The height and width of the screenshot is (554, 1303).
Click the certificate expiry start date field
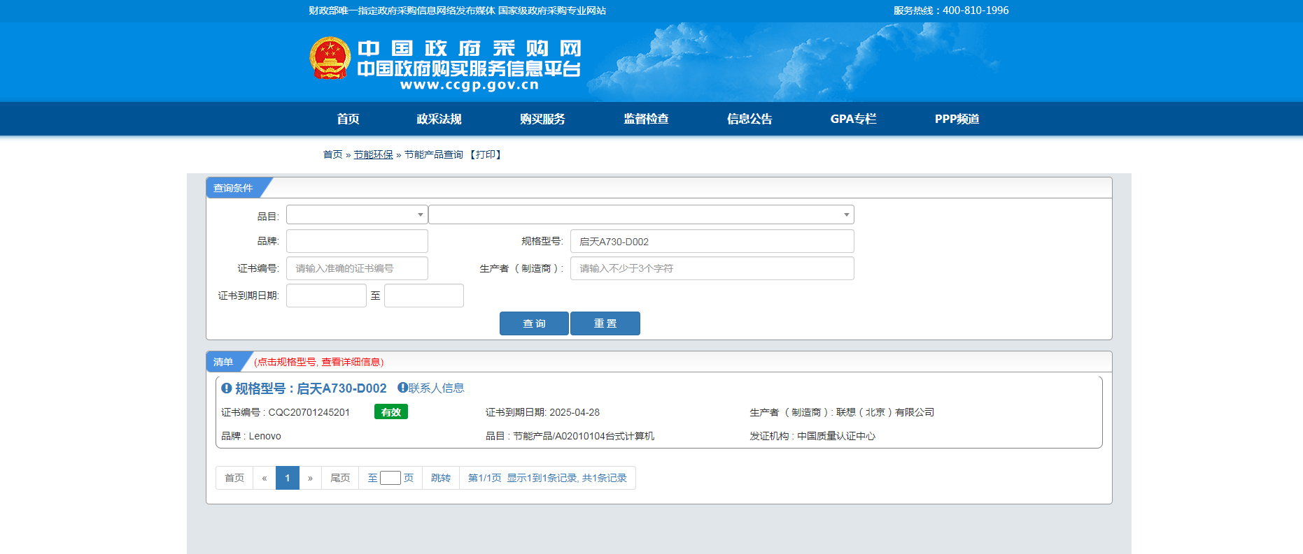tap(326, 296)
